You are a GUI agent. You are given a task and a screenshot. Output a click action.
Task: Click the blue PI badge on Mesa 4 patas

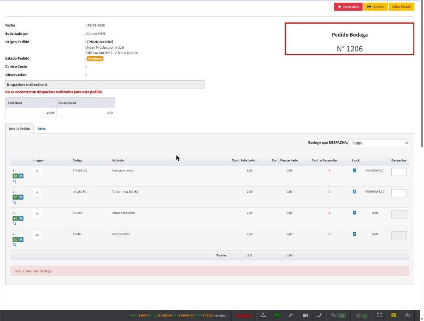pyautogui.click(x=21, y=239)
